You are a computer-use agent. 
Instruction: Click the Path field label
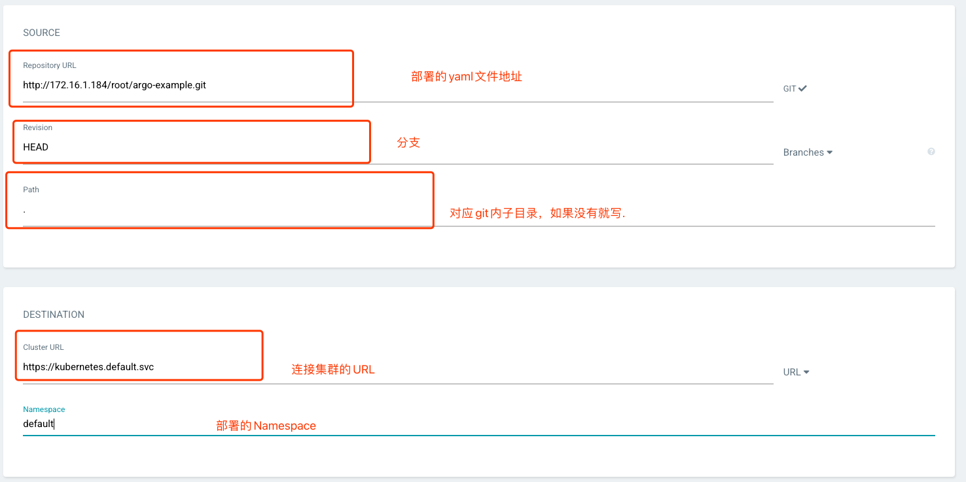pyautogui.click(x=31, y=190)
